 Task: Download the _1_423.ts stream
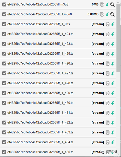(112, 44)
